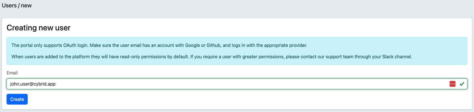
Task: Click the slash separator in breadcrumb
Action: point(19,5)
